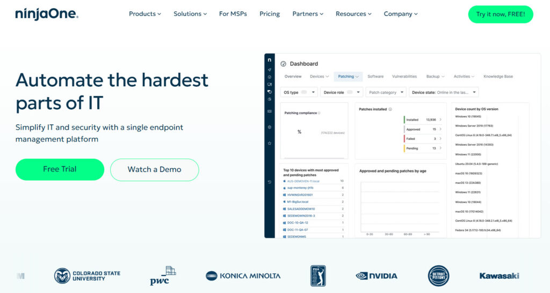550x293 pixels.
Task: Click the NVIDIA logo
Action: [377, 276]
